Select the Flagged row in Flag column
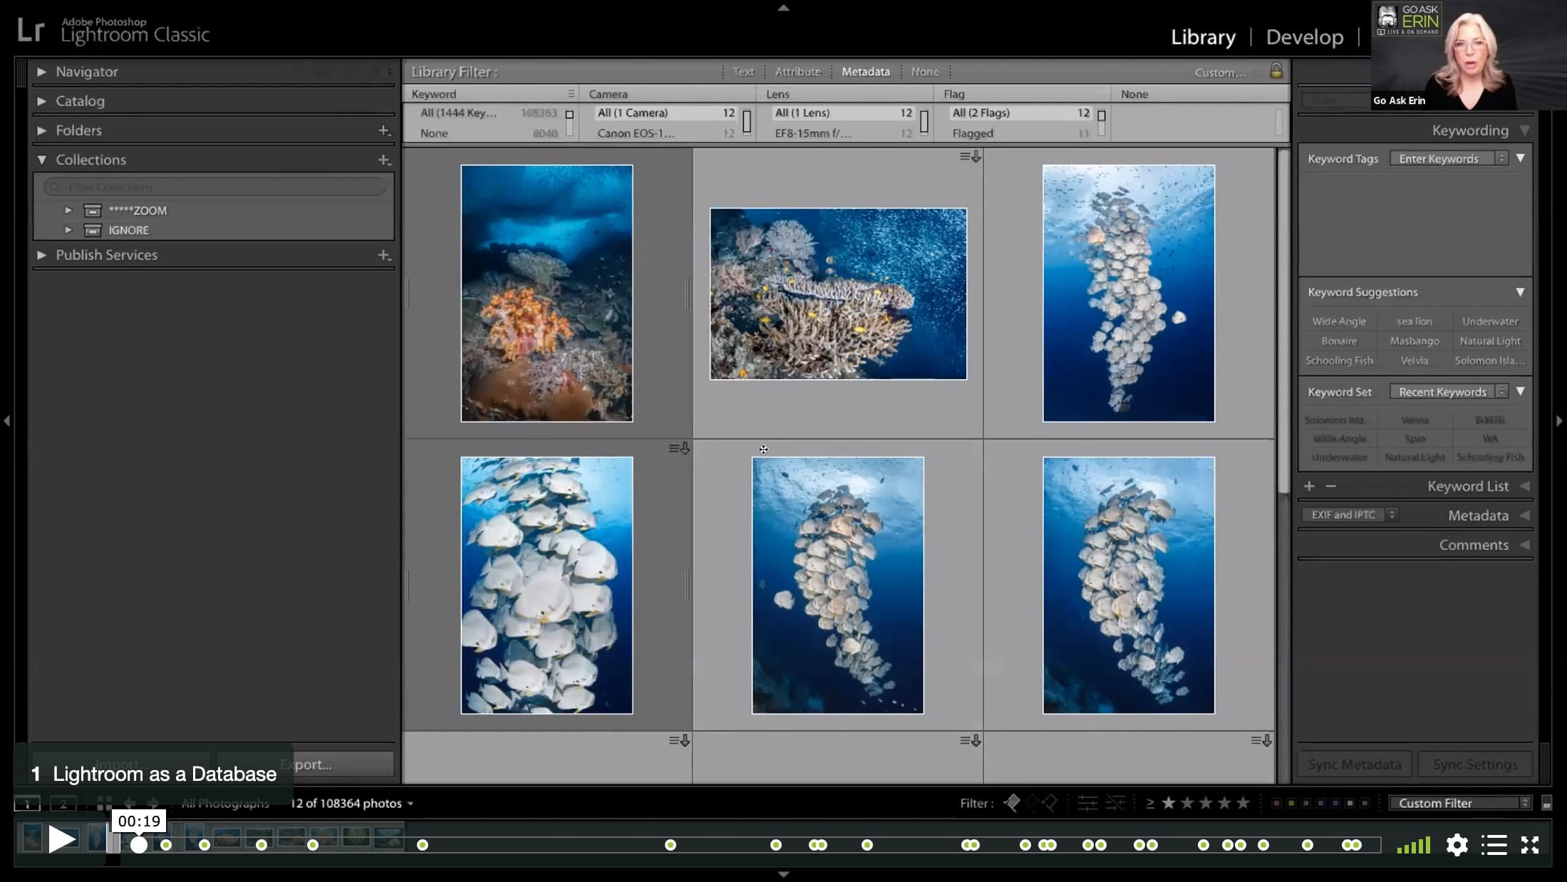1567x882 pixels. point(1021,133)
